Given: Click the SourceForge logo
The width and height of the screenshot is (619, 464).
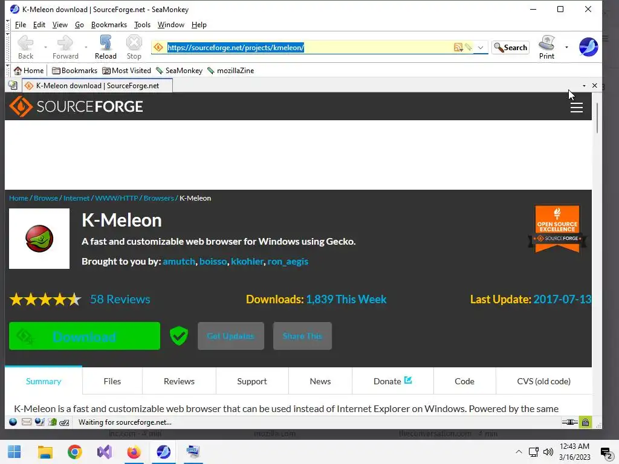Looking at the screenshot, I should (76, 106).
